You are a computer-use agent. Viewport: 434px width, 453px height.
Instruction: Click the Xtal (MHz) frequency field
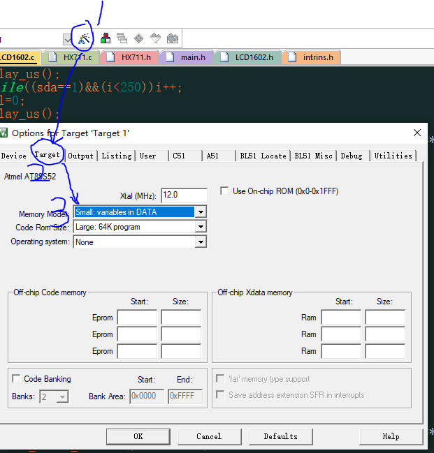pos(184,195)
